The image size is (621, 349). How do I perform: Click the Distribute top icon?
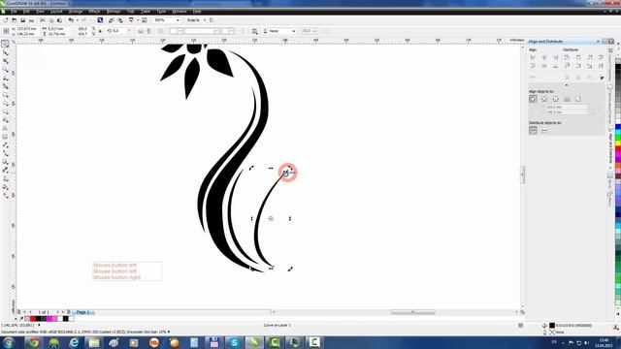tap(567, 66)
